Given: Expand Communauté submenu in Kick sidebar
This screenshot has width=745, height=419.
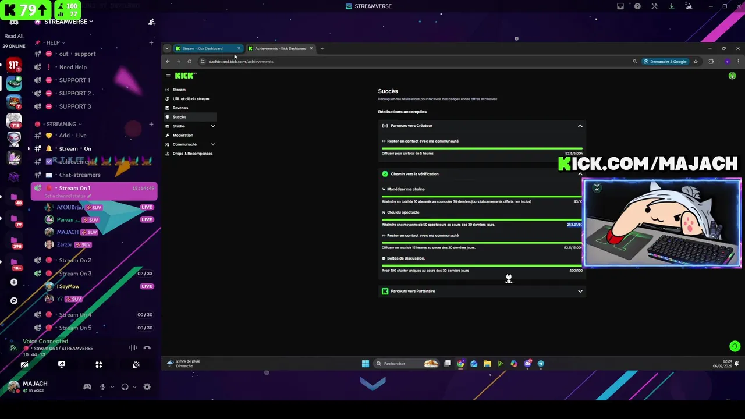Looking at the screenshot, I should pos(212,144).
